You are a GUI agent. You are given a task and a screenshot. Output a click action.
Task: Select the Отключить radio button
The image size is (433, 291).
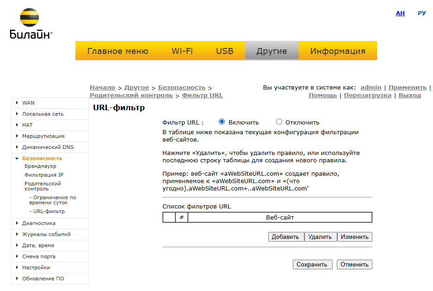279,122
